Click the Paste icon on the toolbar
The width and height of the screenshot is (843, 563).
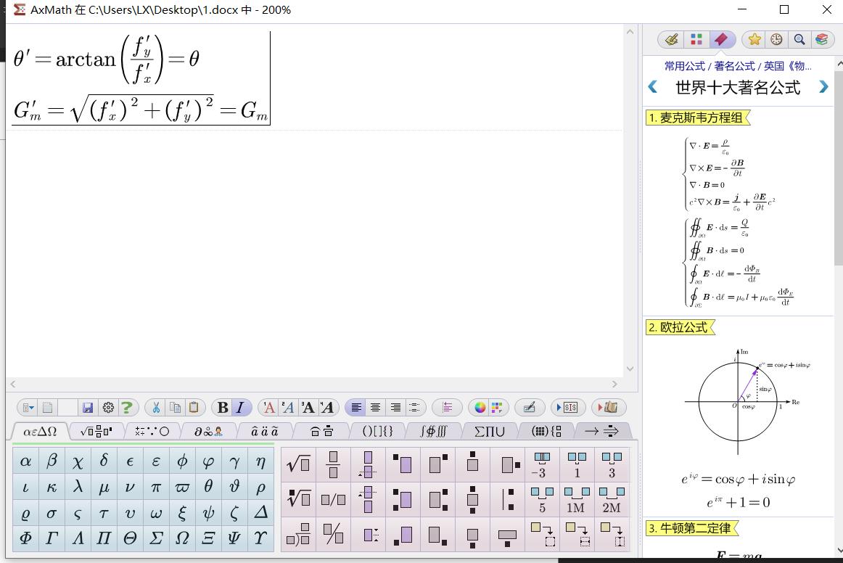tap(194, 407)
